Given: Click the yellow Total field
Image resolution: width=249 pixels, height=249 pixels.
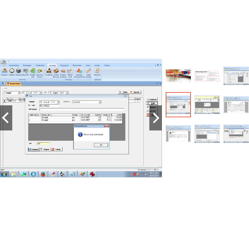Looking at the screenshot, I should (43, 144).
